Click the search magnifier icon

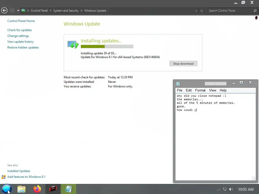pyautogui.click(x=255, y=11)
